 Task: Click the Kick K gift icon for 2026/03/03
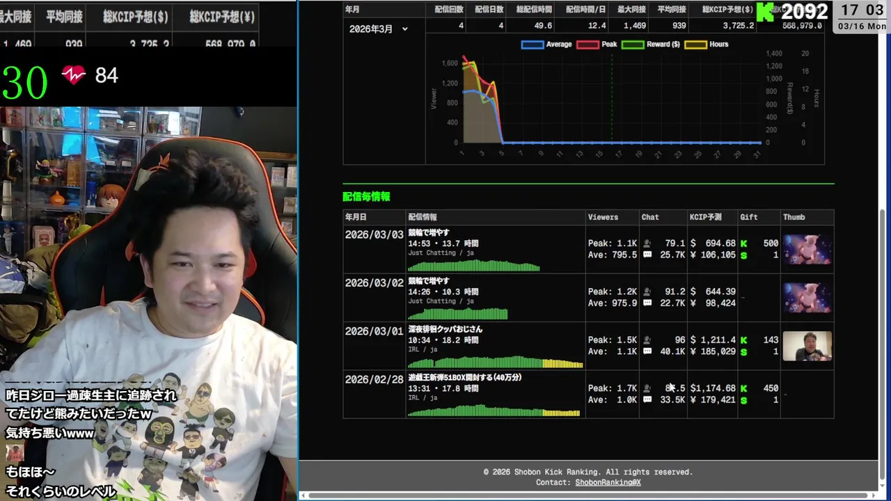click(x=743, y=244)
